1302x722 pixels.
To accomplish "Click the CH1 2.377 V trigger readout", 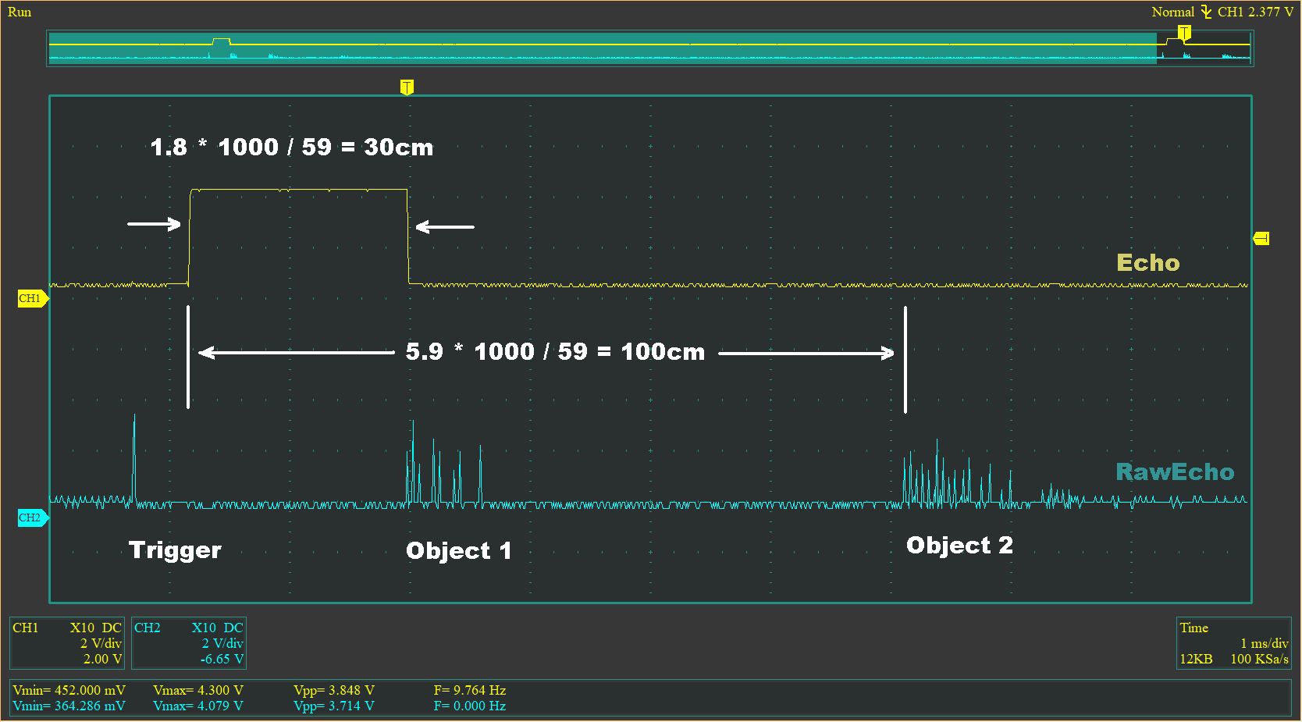I will (1255, 12).
